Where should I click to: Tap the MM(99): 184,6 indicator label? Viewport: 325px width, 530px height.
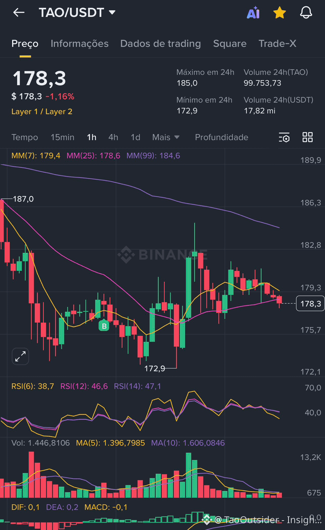pos(153,156)
